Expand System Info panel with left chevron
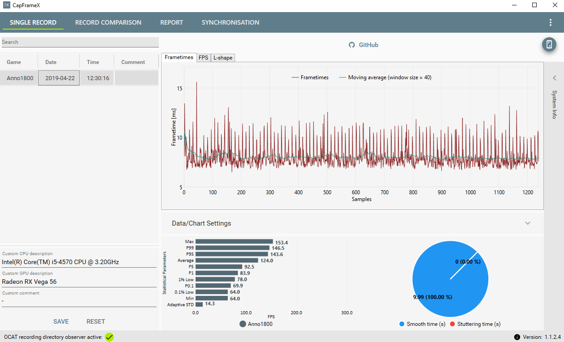564x342 pixels. click(554, 78)
